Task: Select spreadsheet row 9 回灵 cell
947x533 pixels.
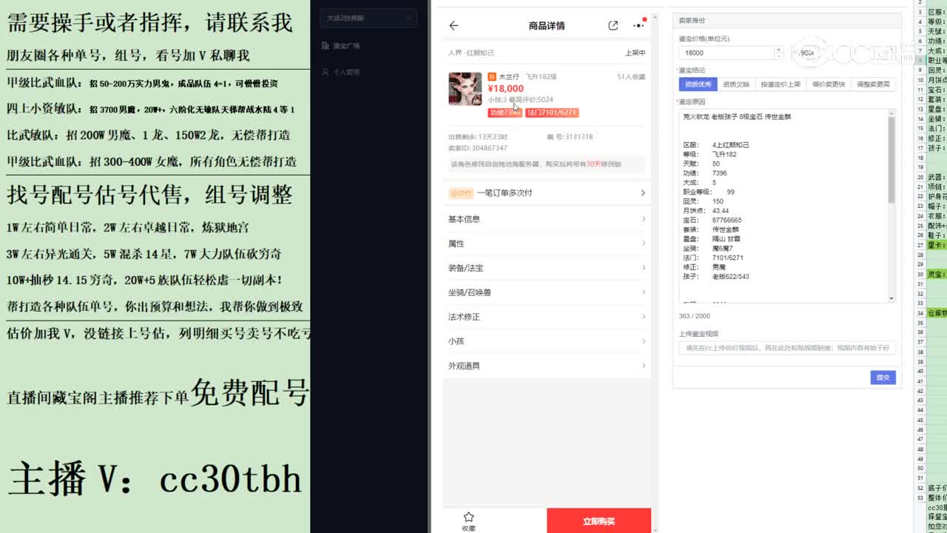Action: [937, 70]
